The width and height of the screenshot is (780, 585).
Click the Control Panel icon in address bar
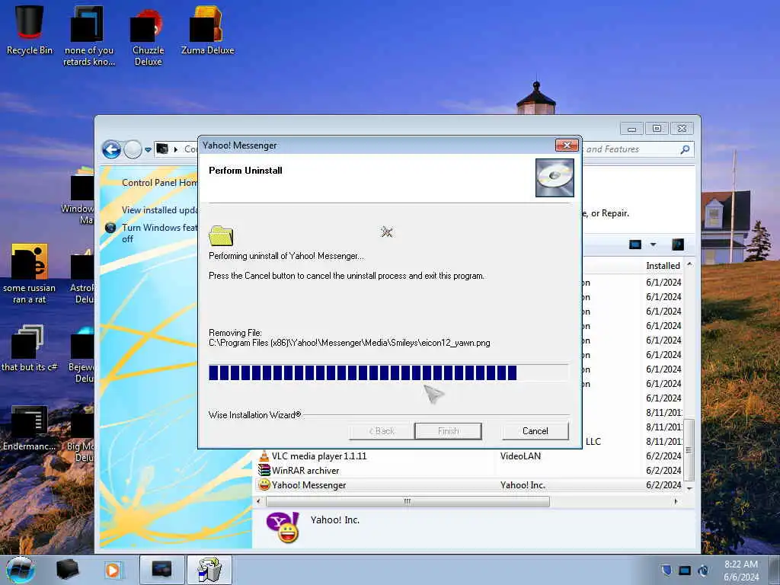[x=162, y=149]
